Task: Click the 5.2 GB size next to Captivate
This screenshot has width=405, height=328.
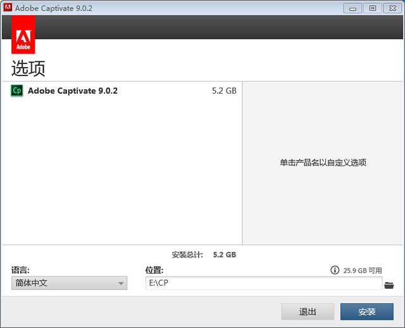Action: [224, 91]
